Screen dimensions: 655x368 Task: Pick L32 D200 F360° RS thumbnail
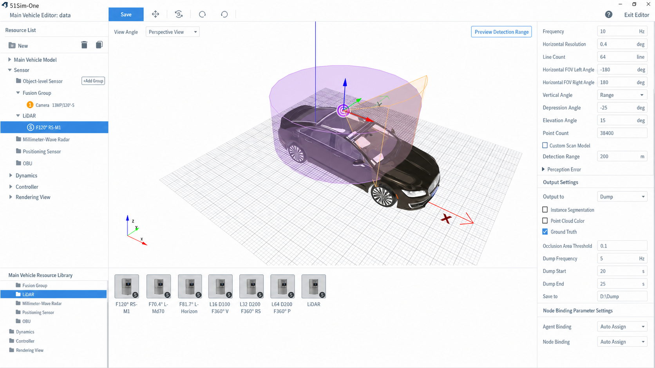coord(252,286)
